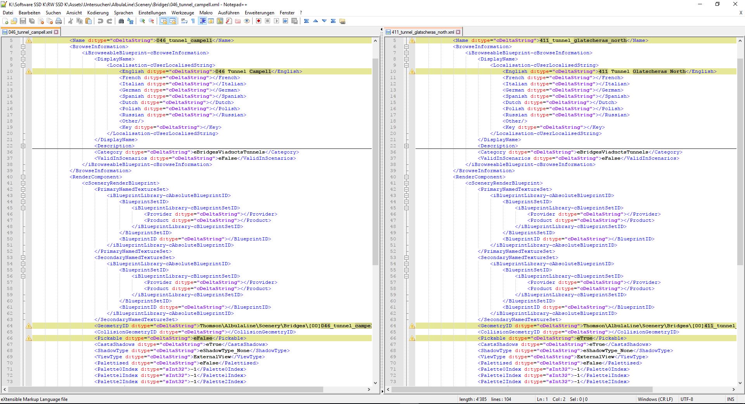
Task: Collapse RenderComponent fold on line 40, right pane
Action: click(x=406, y=177)
